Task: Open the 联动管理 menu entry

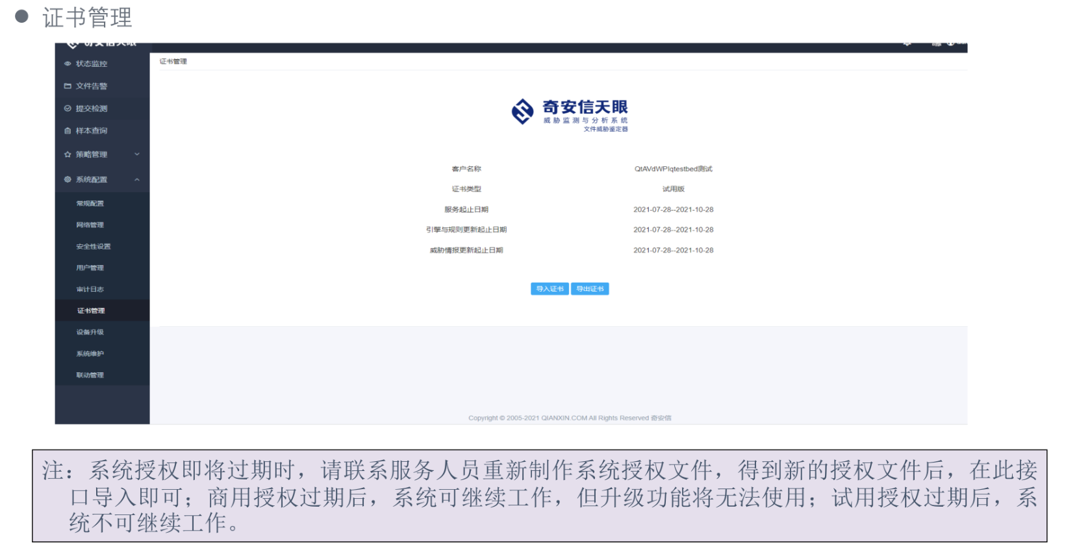Action: click(x=90, y=375)
